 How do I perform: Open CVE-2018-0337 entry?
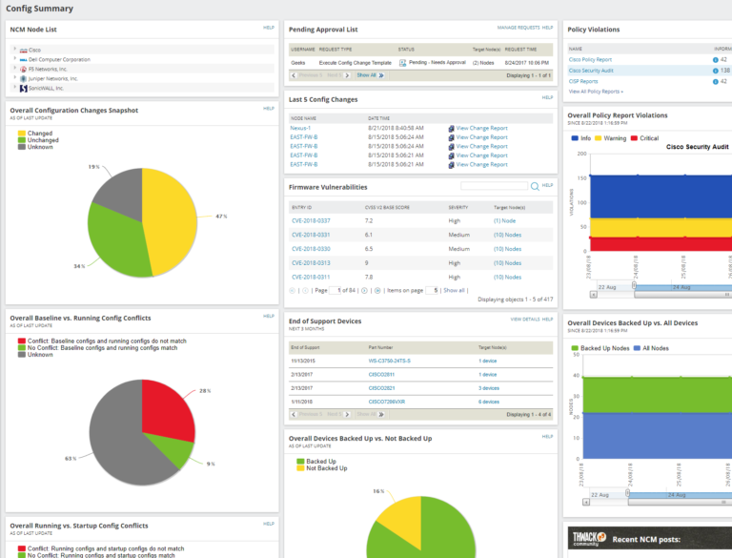pyautogui.click(x=311, y=220)
